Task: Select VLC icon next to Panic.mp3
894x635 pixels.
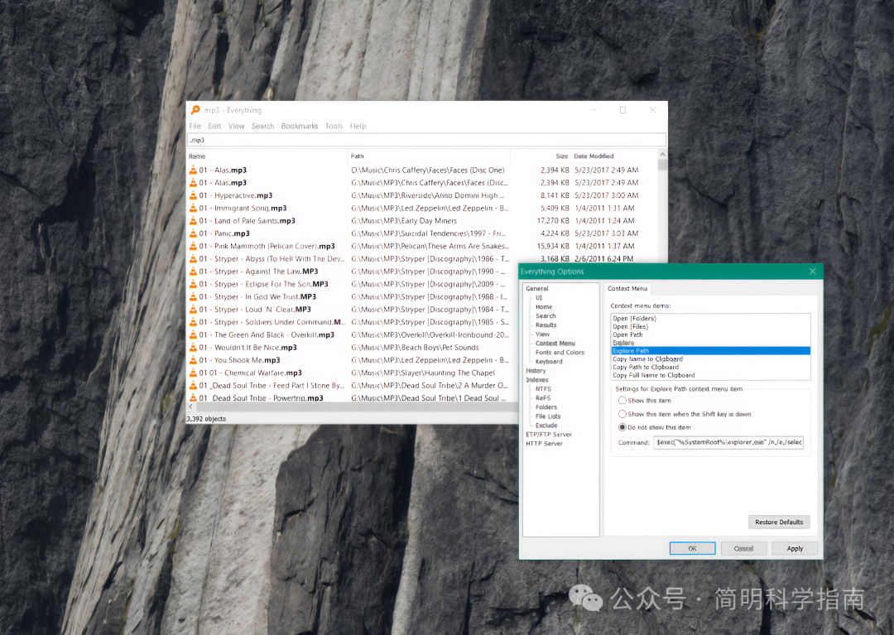Action: click(193, 233)
